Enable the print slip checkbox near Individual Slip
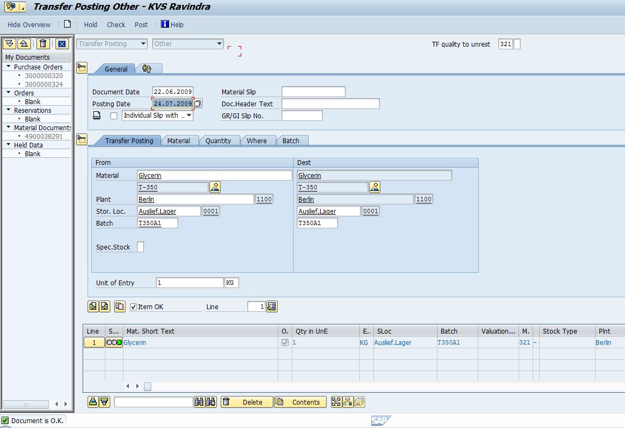This screenshot has height=428, width=625. 114,115
